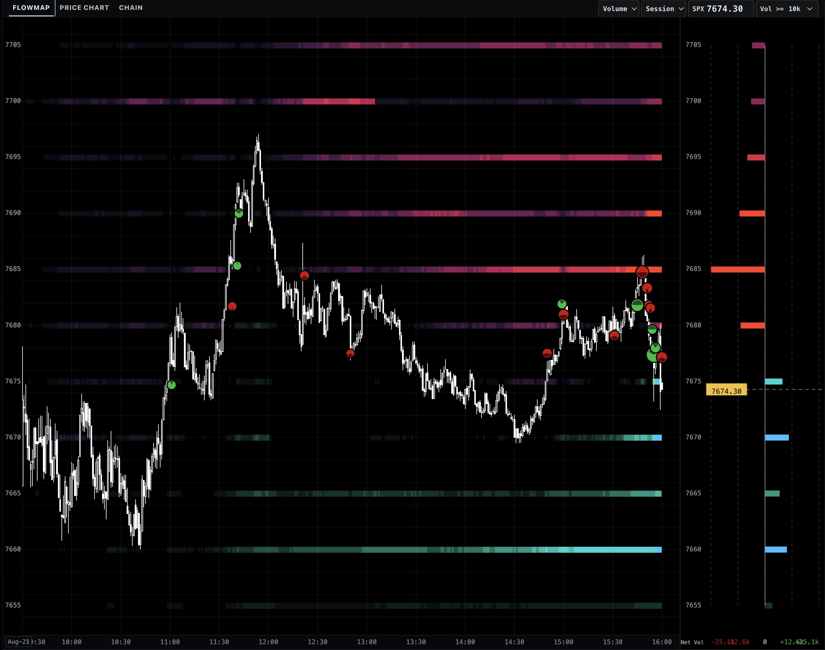Click the 7705 net volume bar in profile

[x=758, y=45]
